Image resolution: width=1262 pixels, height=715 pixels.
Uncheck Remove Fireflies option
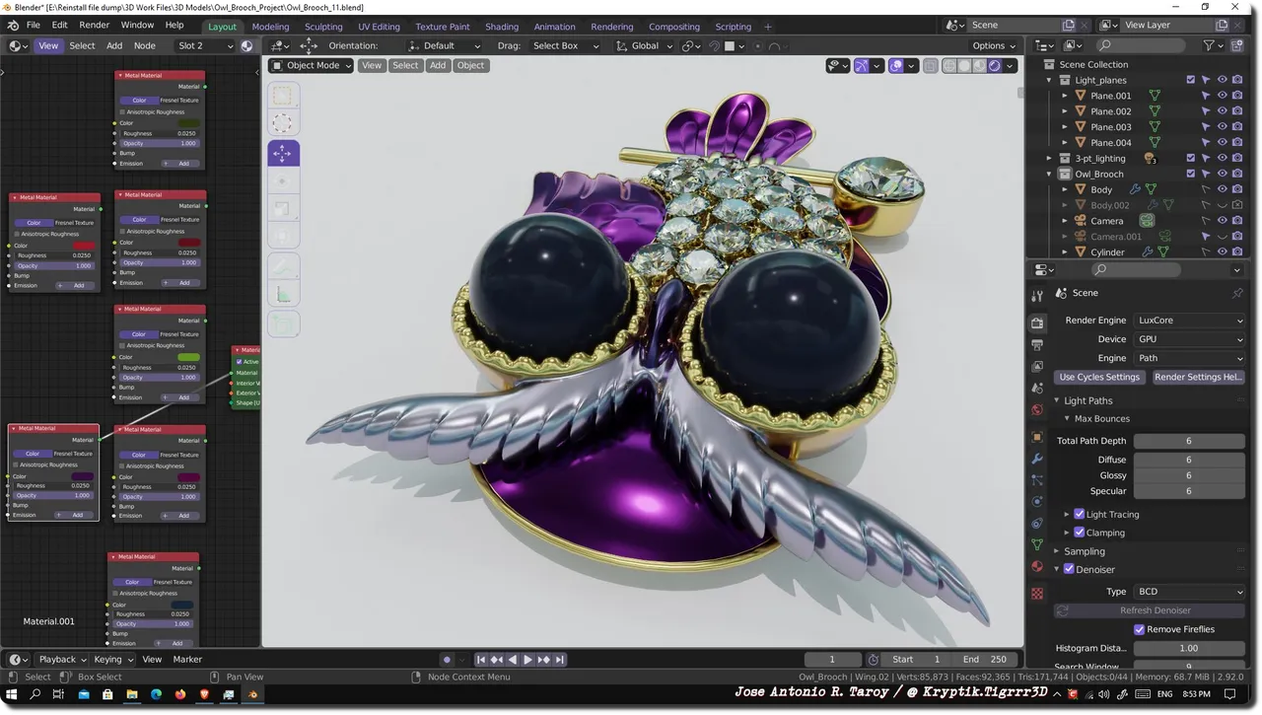pyautogui.click(x=1140, y=629)
